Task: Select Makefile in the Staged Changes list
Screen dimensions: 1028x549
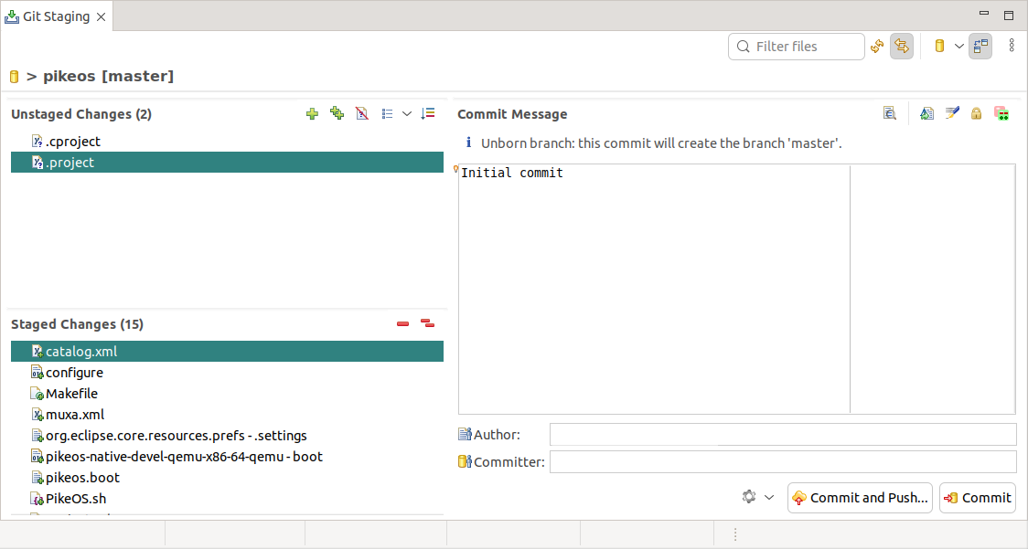Action: (71, 394)
